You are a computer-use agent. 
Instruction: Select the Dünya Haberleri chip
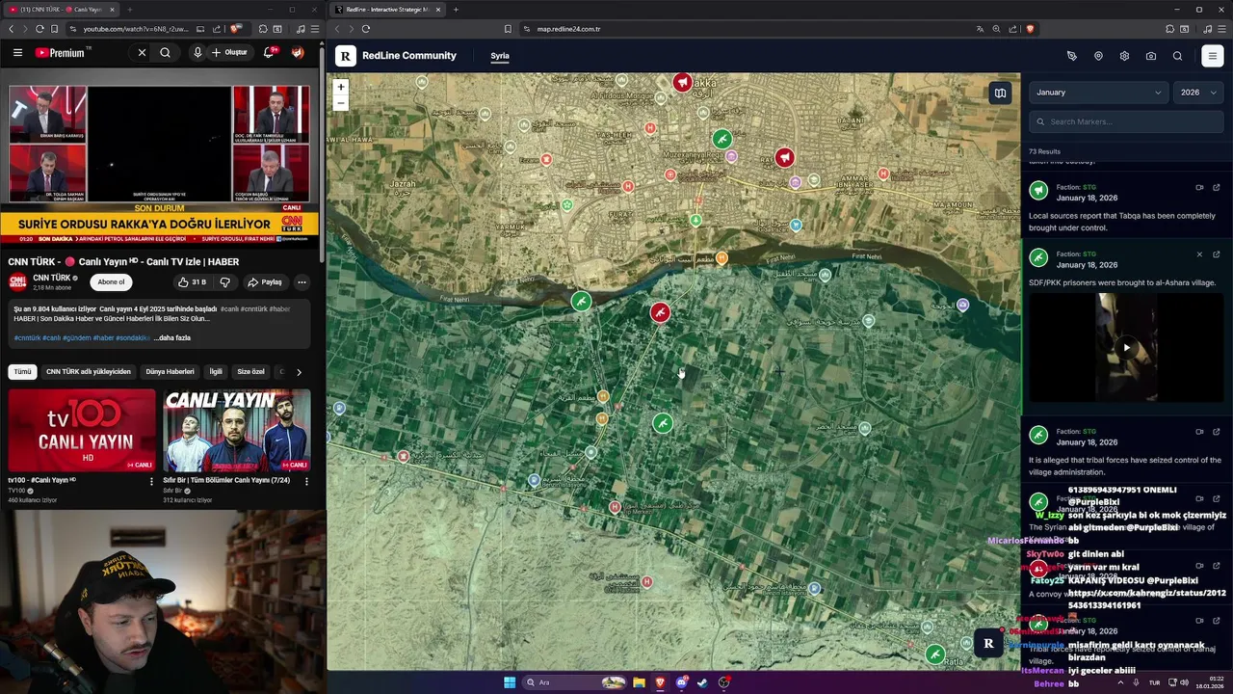pos(170,371)
